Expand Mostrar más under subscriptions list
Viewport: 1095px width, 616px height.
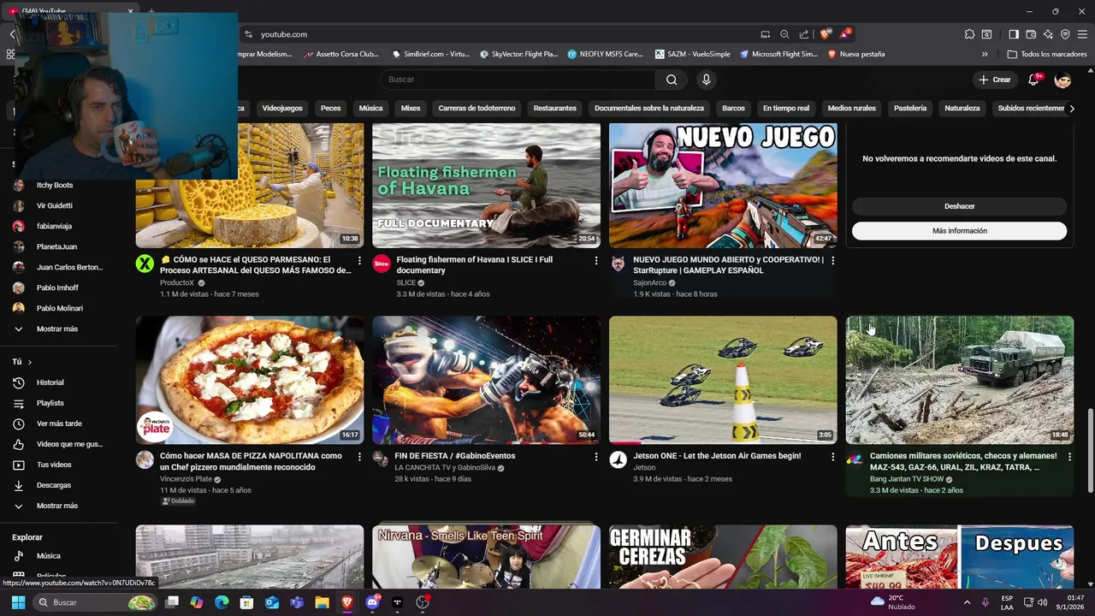[58, 329]
